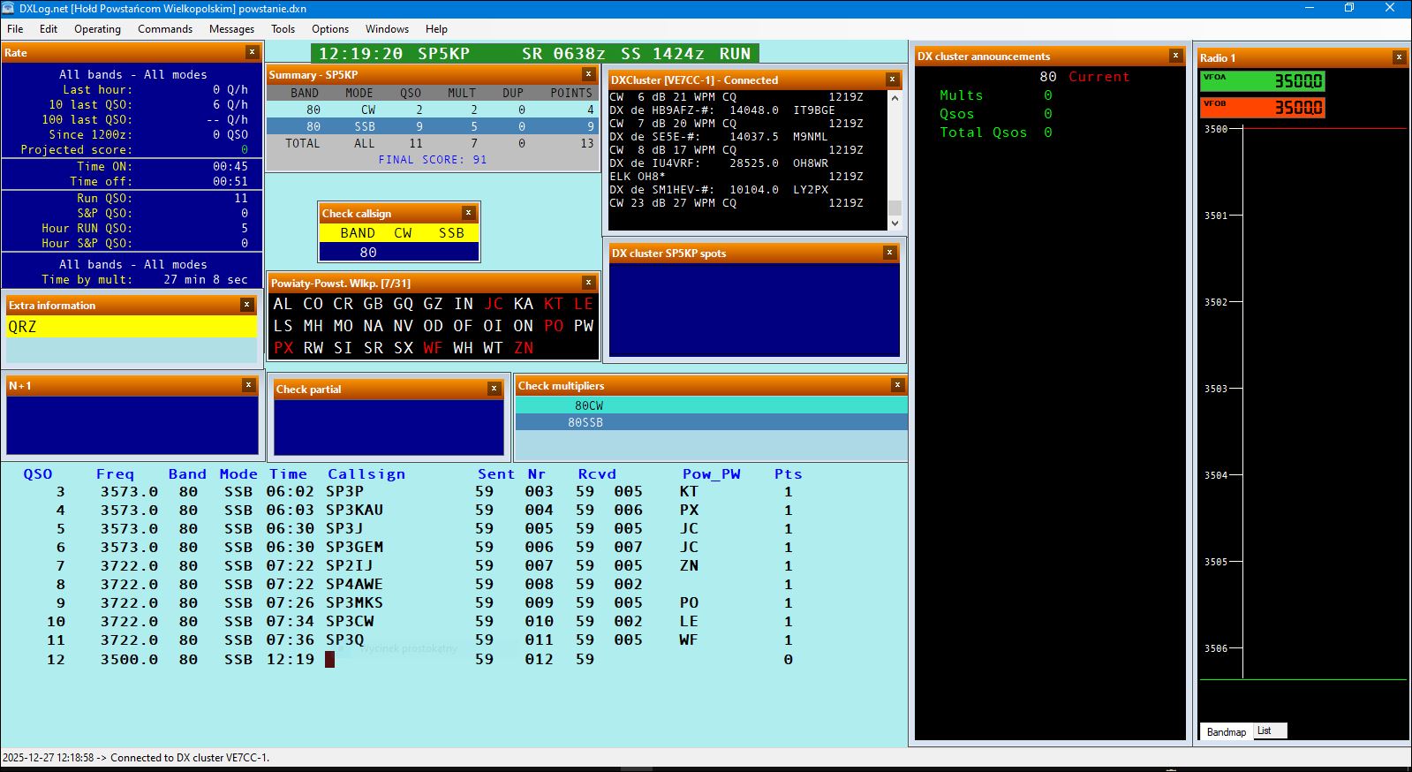The width and height of the screenshot is (1412, 772).
Task: Close the DX cluster announcements panel
Action: pyautogui.click(x=1175, y=56)
